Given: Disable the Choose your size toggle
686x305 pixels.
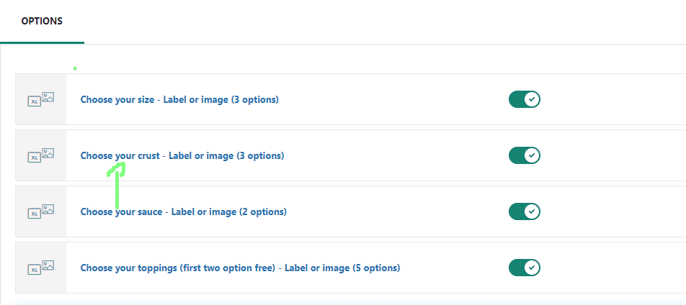Looking at the screenshot, I should pos(524,99).
